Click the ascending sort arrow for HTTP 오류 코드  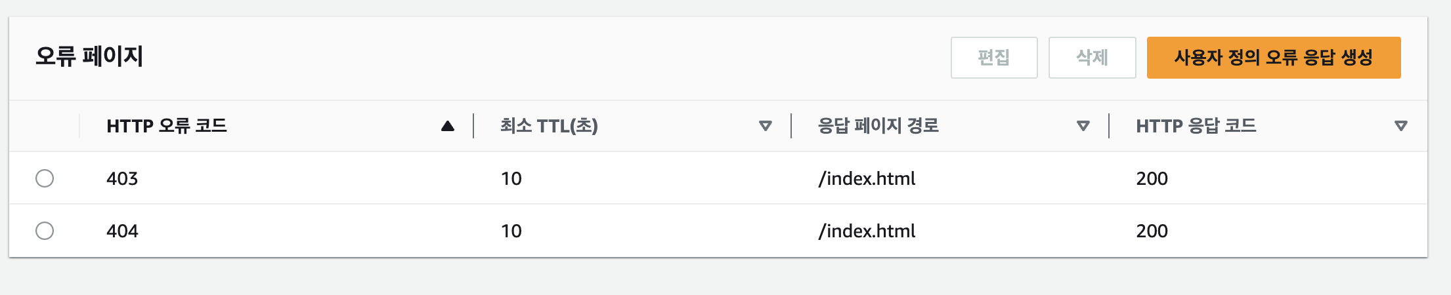(448, 126)
